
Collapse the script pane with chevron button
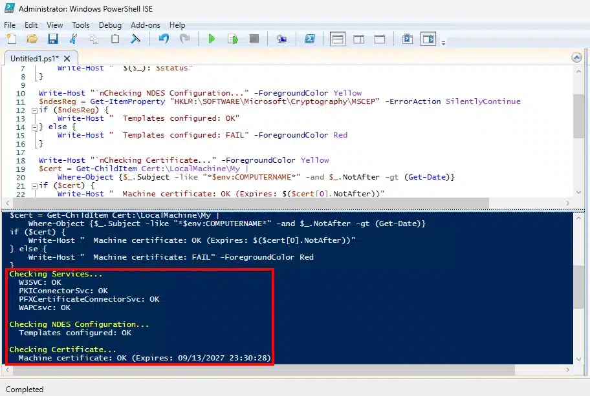[x=576, y=57]
